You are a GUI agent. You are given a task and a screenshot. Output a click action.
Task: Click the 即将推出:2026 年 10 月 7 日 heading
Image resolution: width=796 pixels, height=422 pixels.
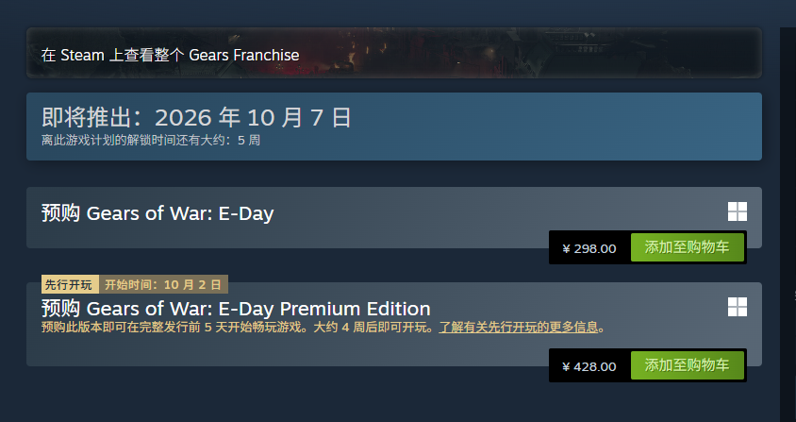click(196, 117)
